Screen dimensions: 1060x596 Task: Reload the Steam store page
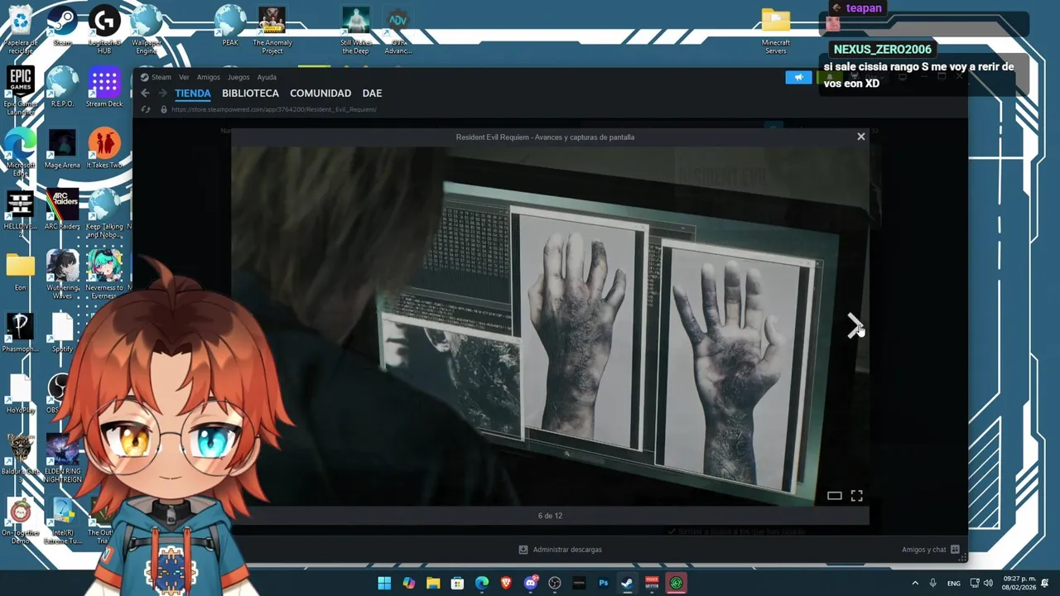[146, 109]
